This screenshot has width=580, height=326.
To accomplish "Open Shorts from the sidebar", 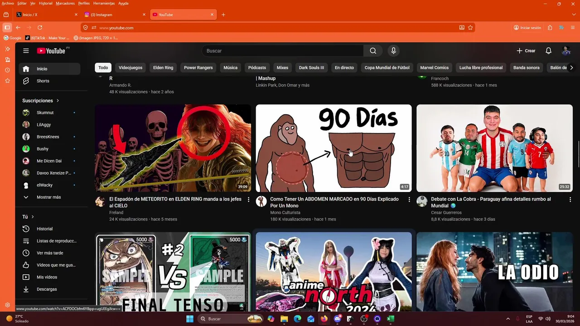I will click(x=49, y=81).
